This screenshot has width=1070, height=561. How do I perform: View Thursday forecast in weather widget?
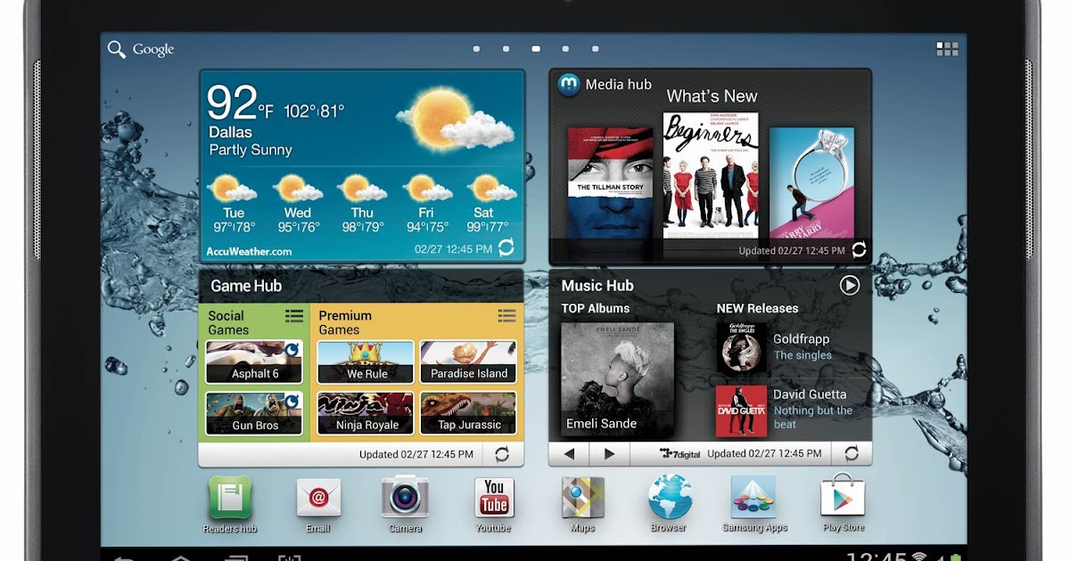tap(362, 204)
